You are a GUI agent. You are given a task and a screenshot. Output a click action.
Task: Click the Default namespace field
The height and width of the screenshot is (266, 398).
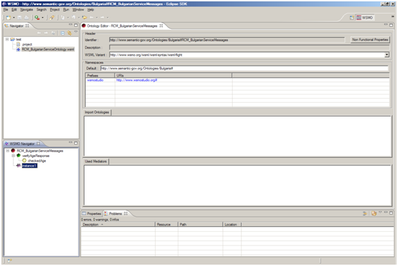coord(244,69)
